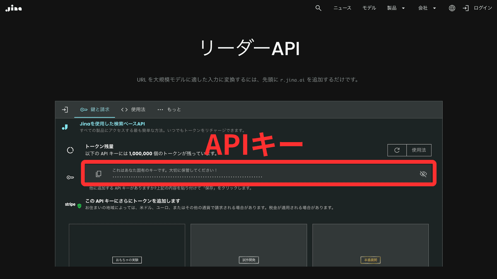497x279 pixels.
Task: Toggle API key visibility with the eye icon
Action: [x=423, y=174]
